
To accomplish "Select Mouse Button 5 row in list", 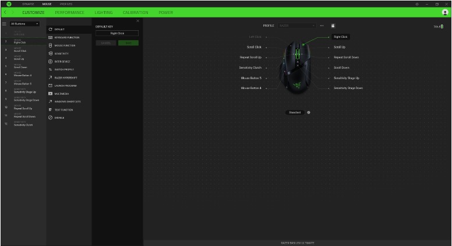I will click(x=23, y=83).
